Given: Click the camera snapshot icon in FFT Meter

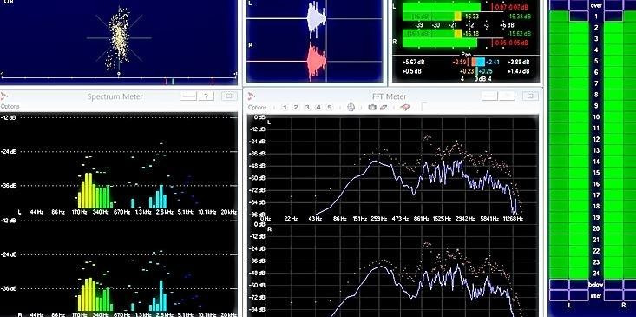Looking at the screenshot, I should tap(372, 107).
